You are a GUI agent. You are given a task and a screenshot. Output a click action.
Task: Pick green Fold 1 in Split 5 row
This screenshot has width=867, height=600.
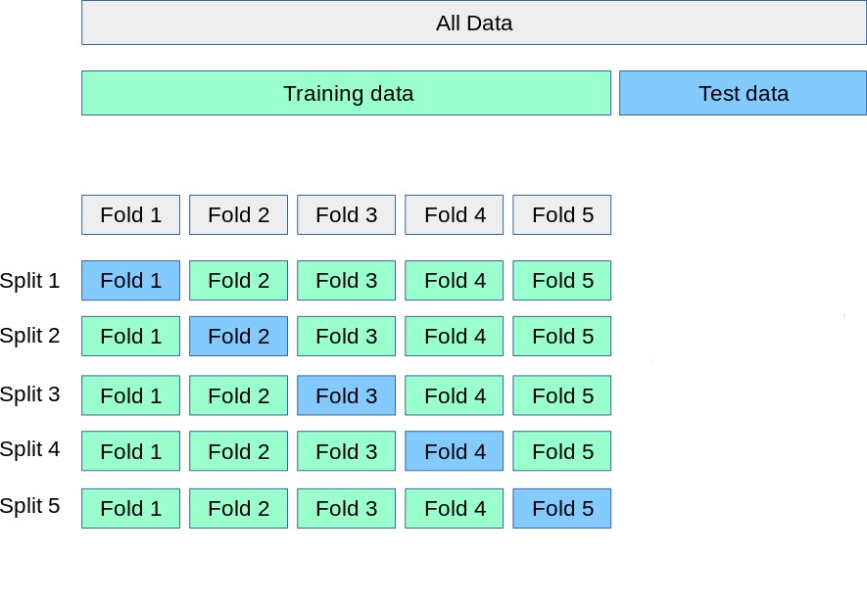[130, 508]
